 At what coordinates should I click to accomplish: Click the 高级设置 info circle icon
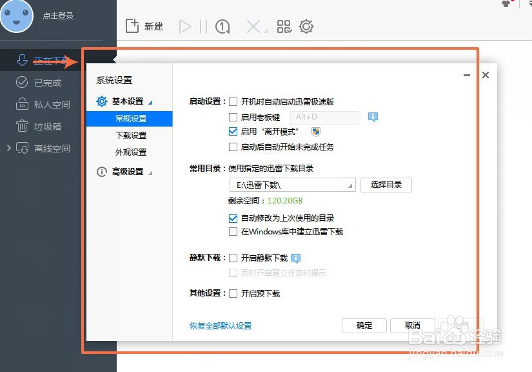point(102,172)
